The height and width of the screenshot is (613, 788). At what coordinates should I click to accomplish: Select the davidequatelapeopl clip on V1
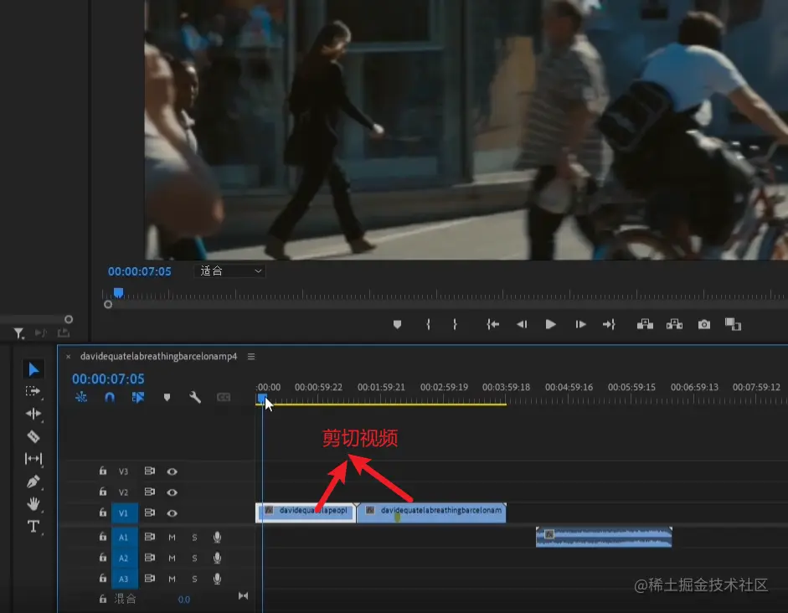click(x=306, y=513)
